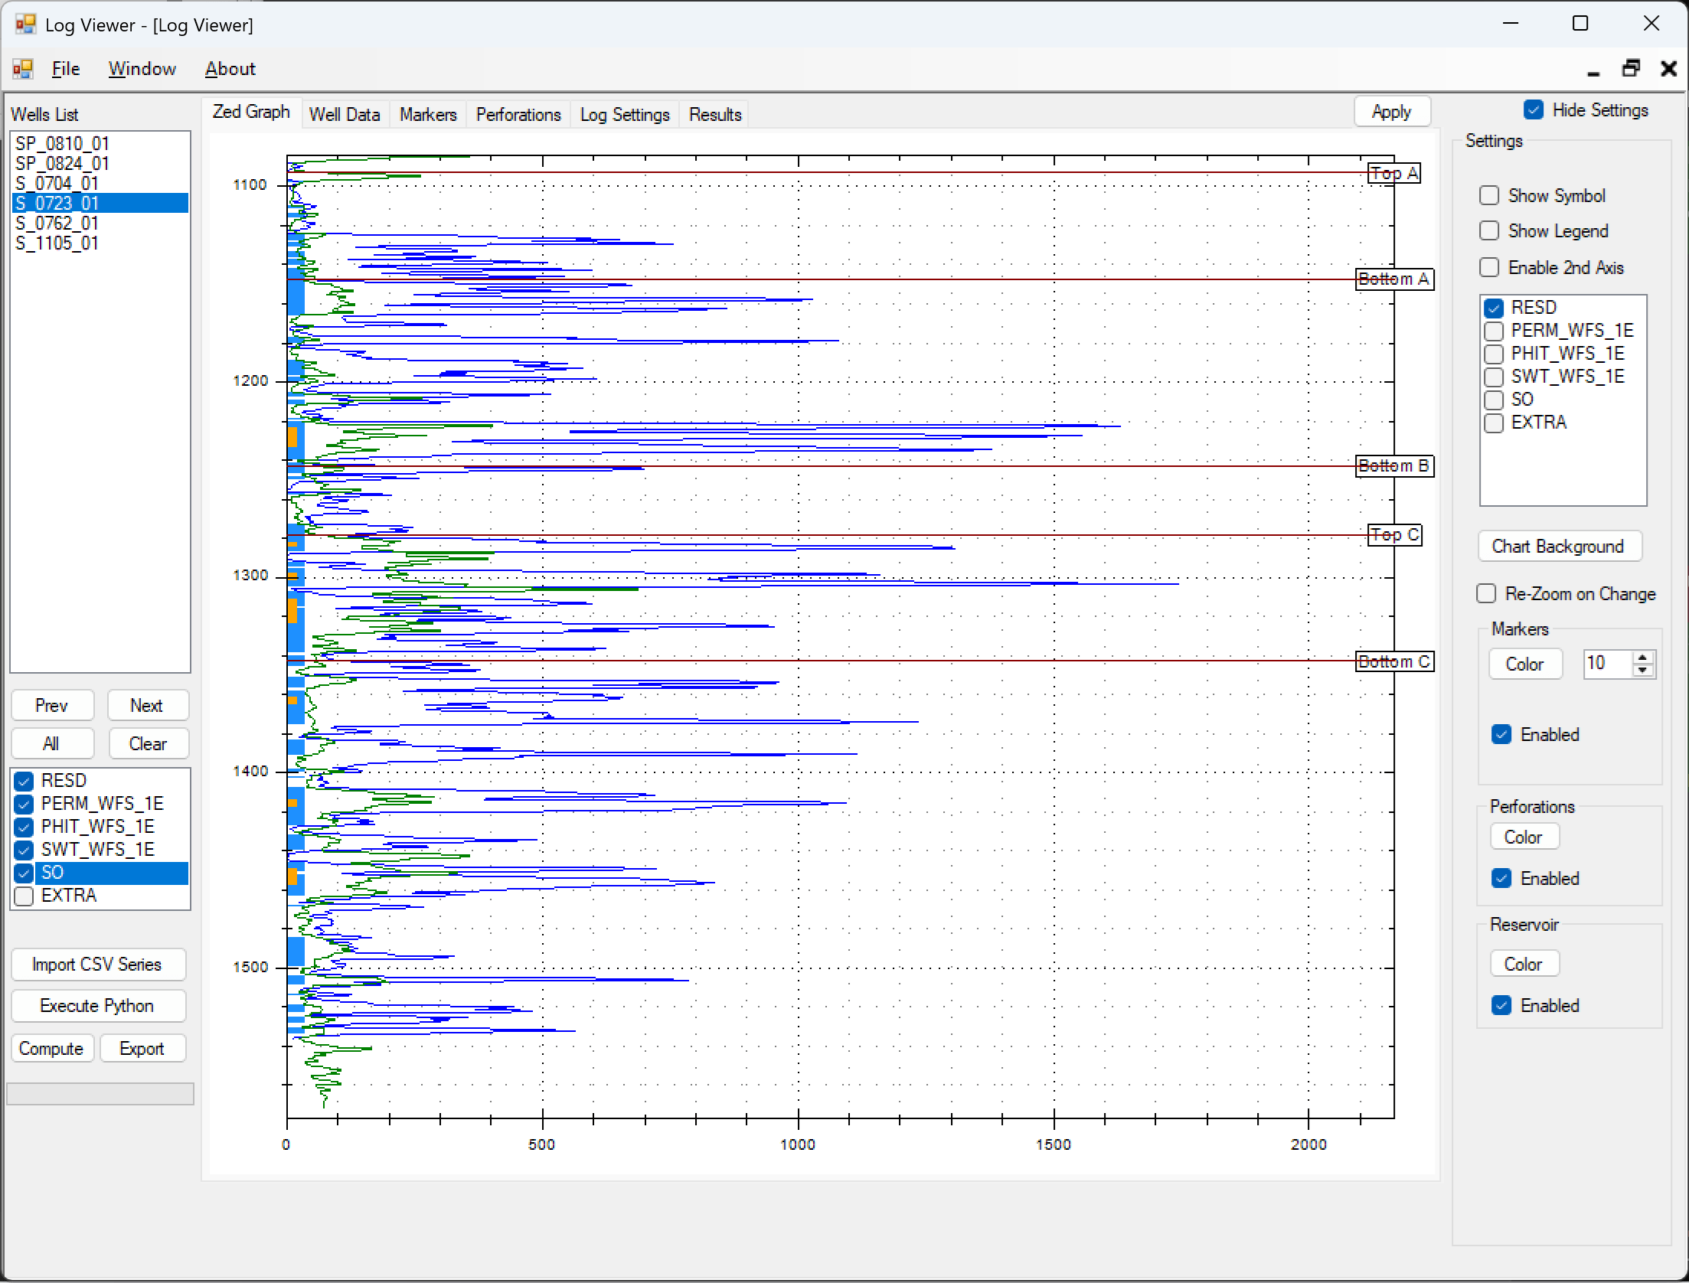Increase the Markers size spinner value
The image size is (1689, 1283).
point(1642,658)
